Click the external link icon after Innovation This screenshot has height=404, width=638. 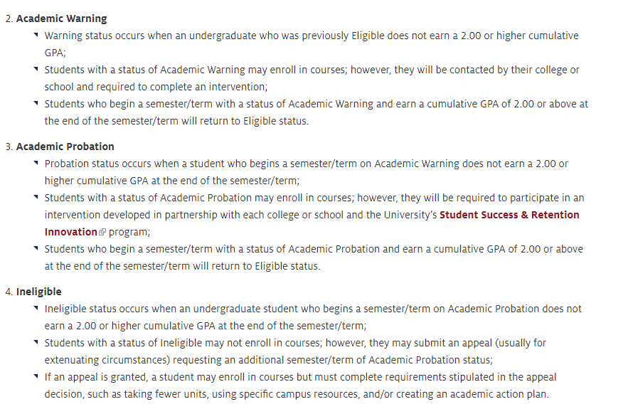point(102,232)
